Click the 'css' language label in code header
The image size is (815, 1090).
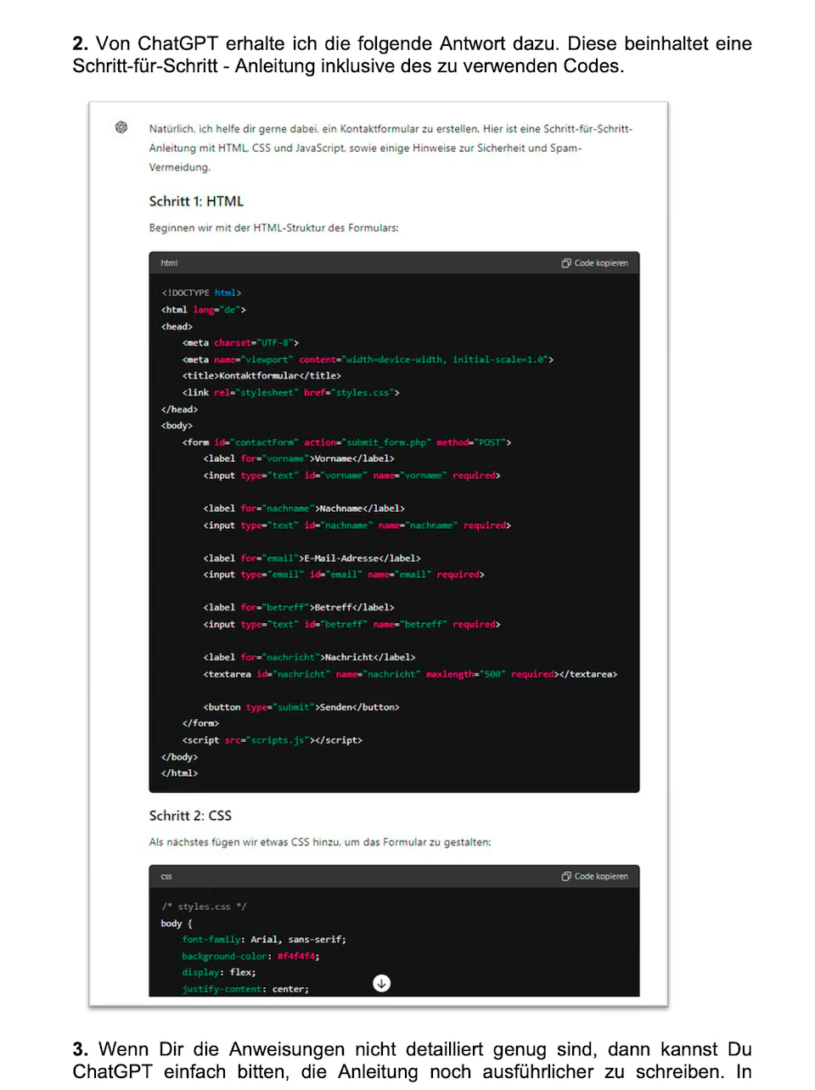[x=166, y=876]
